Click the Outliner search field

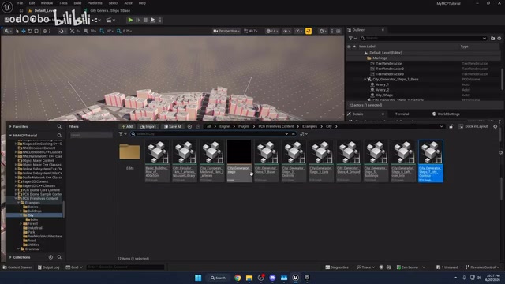tap(423, 39)
